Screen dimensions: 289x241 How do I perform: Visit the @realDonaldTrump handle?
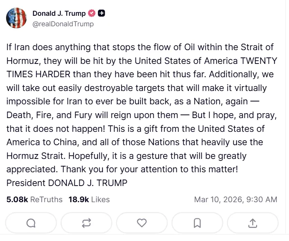click(63, 24)
